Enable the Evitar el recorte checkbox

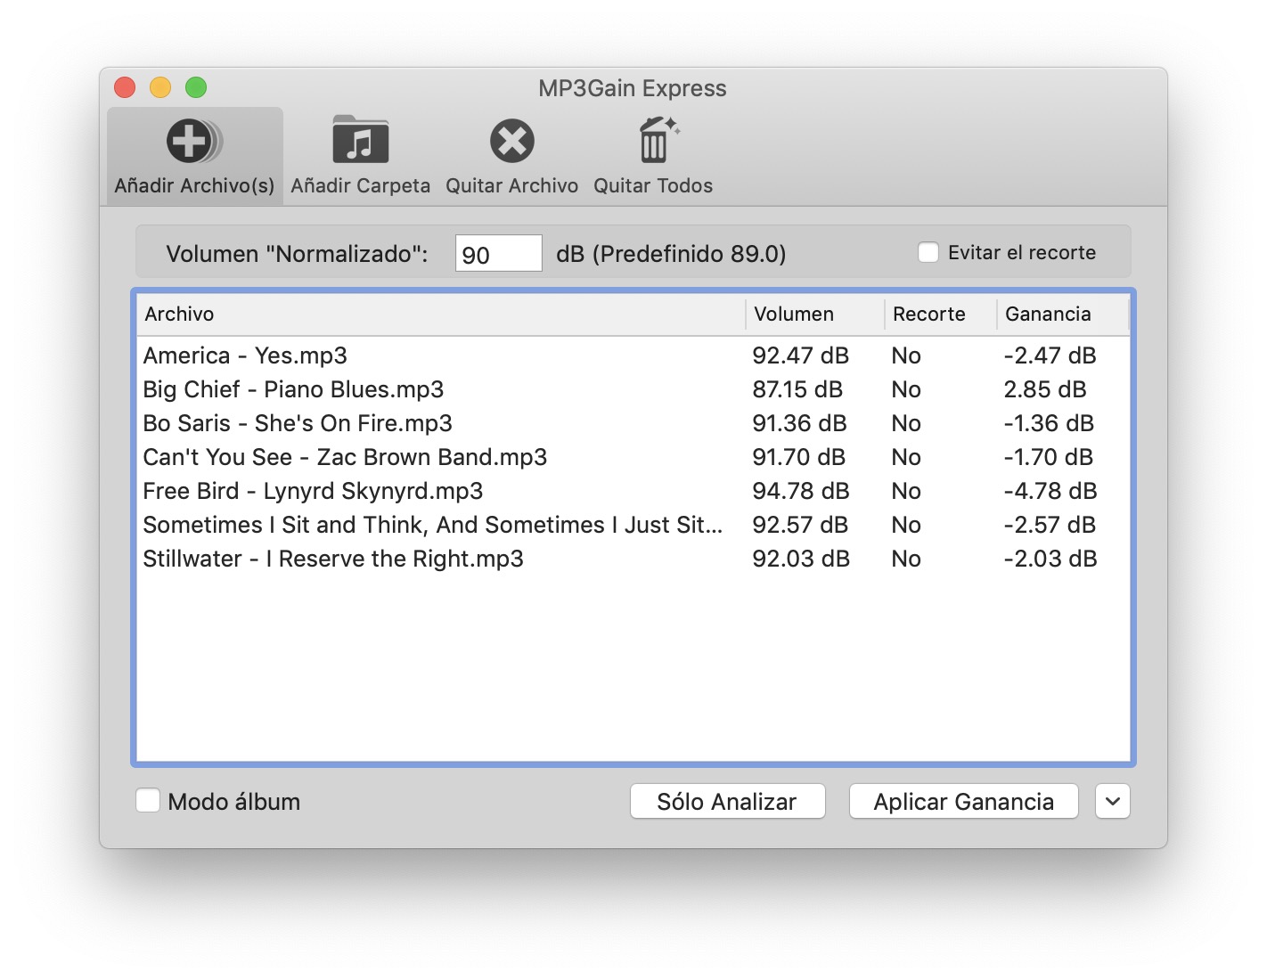pos(927,252)
